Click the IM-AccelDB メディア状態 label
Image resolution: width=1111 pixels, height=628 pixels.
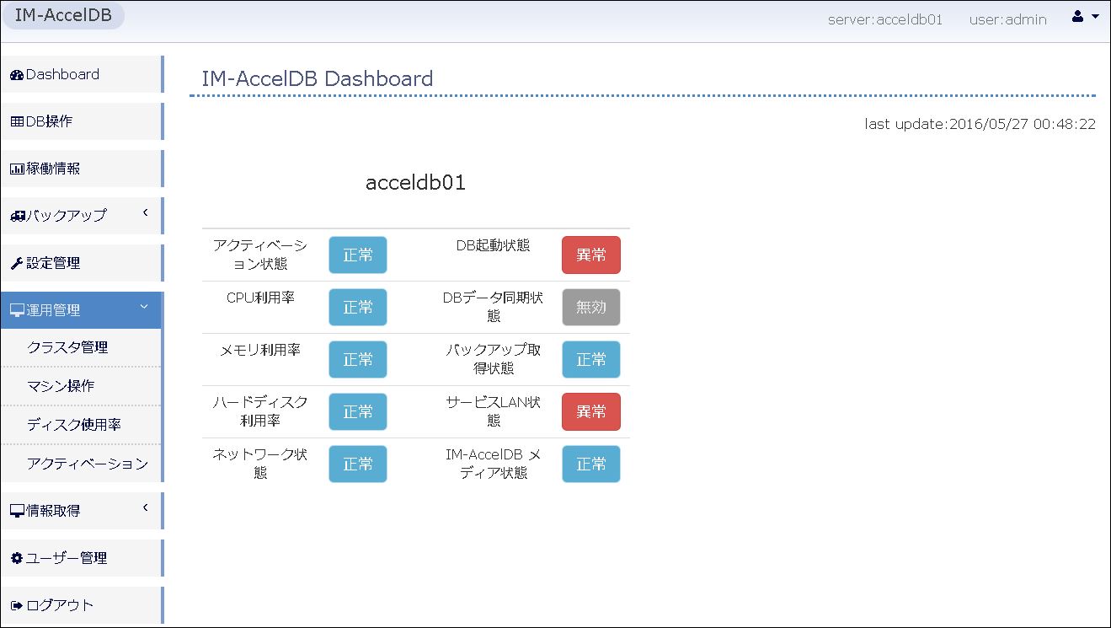coord(494,464)
